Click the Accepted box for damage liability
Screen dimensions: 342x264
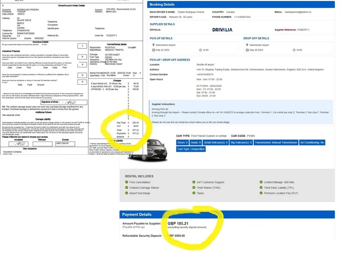18,143
